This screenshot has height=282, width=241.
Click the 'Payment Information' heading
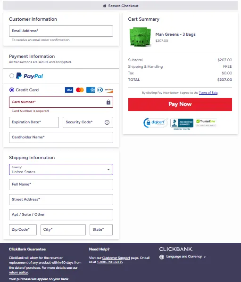point(32,56)
